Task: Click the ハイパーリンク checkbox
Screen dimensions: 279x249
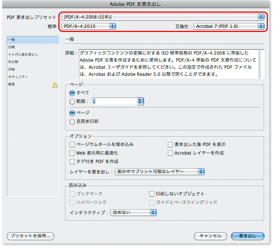Action: click(72, 203)
